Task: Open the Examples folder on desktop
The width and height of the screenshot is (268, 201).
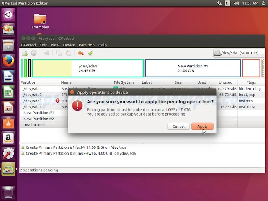Action: [40, 21]
